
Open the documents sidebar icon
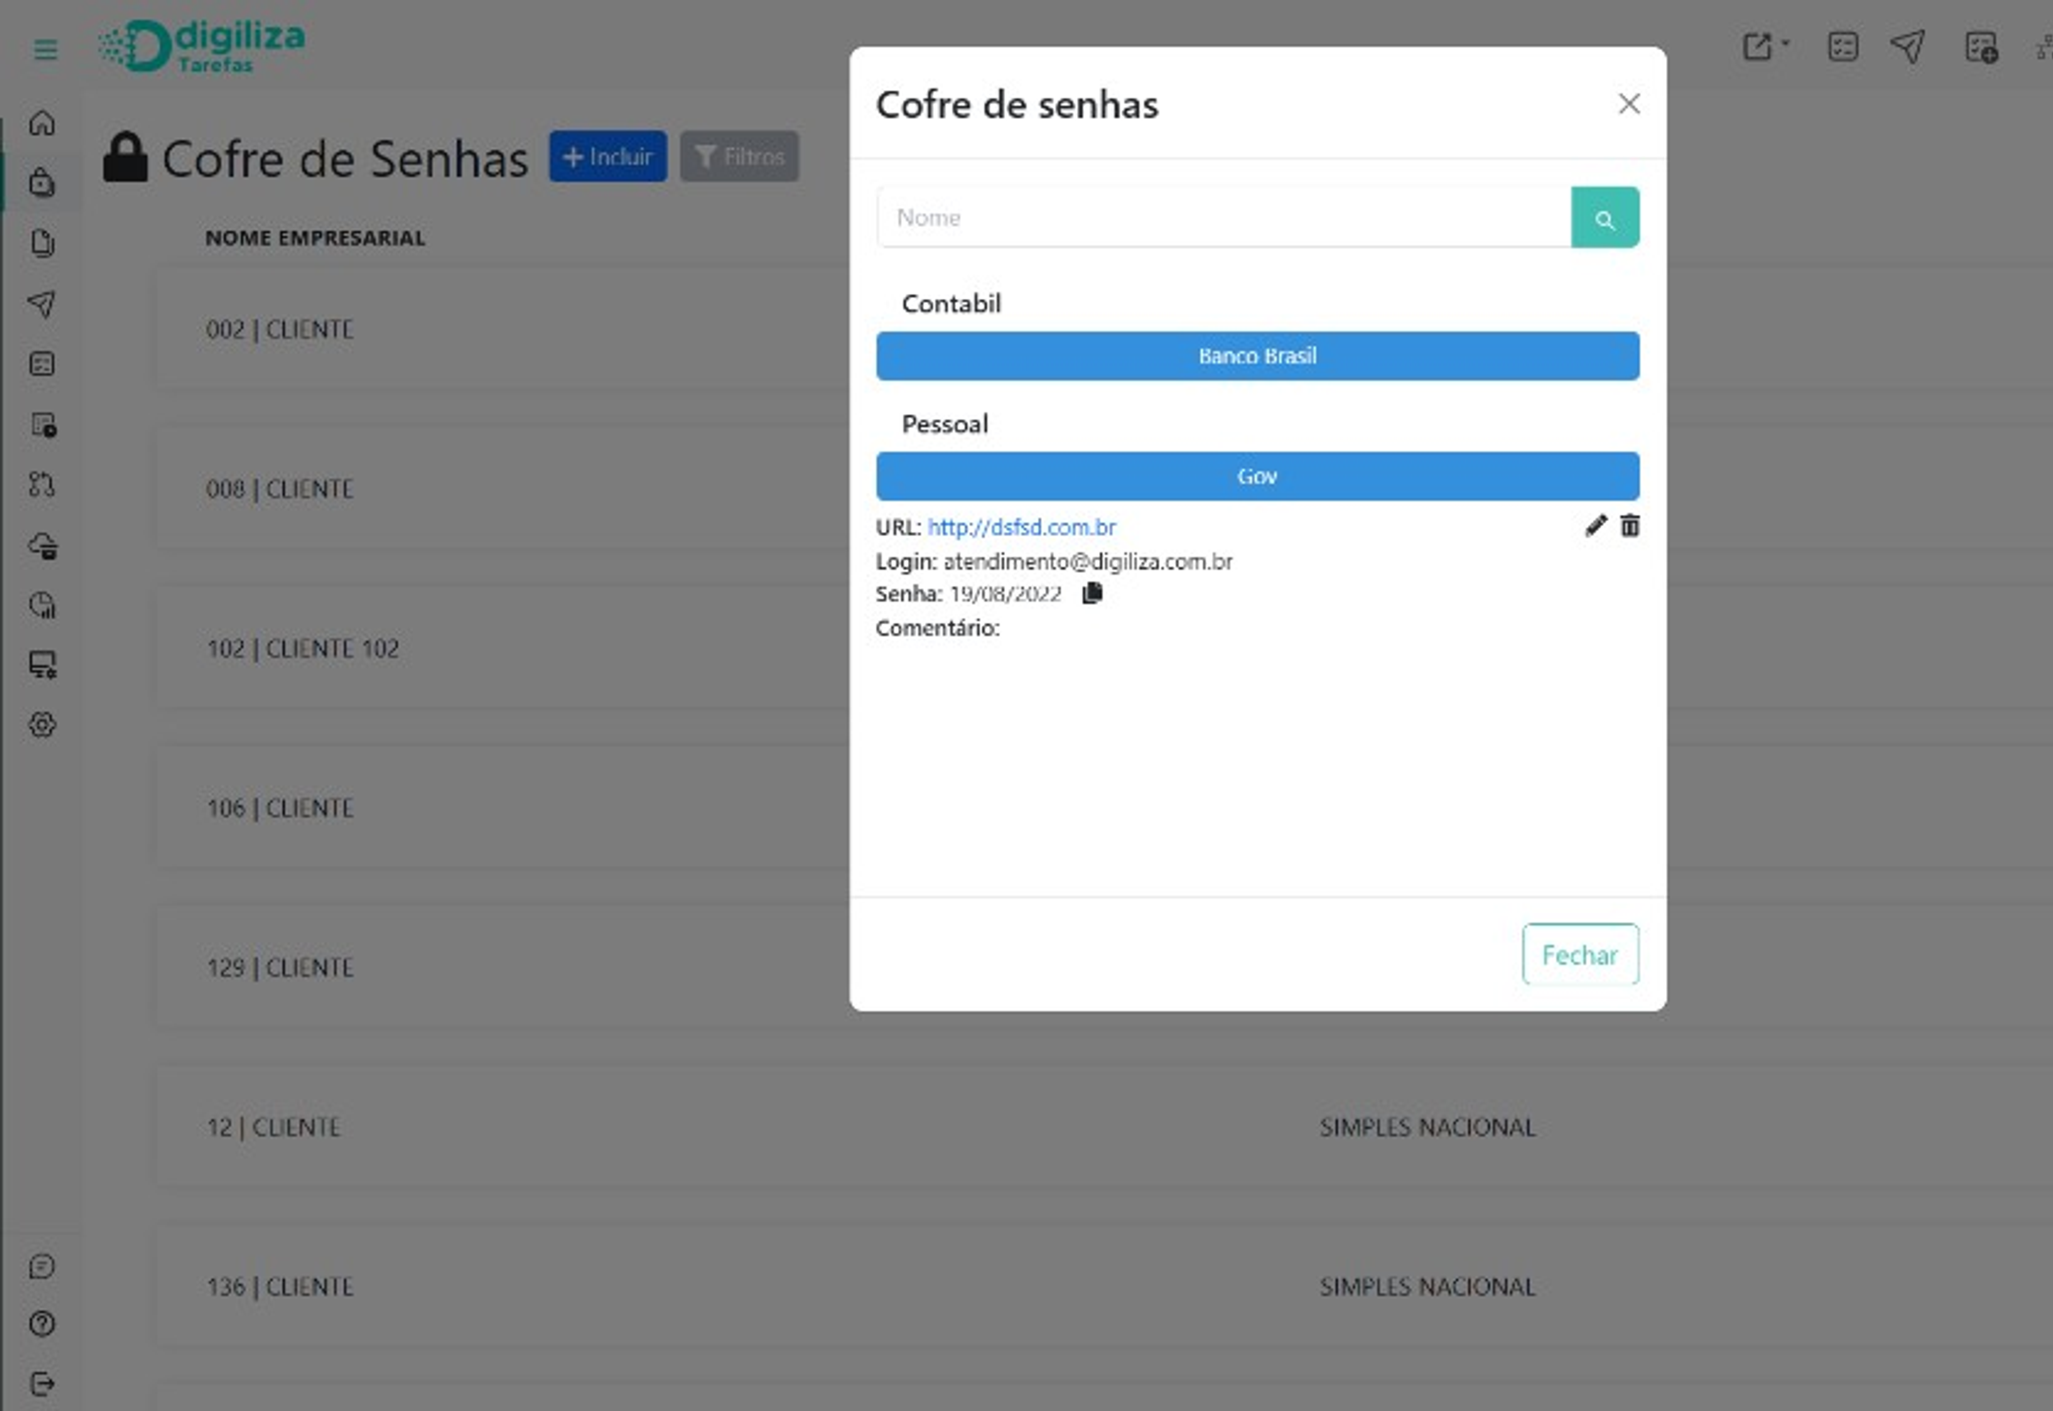tap(42, 243)
